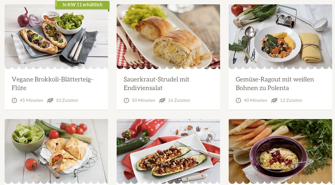View the stuffed zucchini recipe photo

(x=168, y=152)
